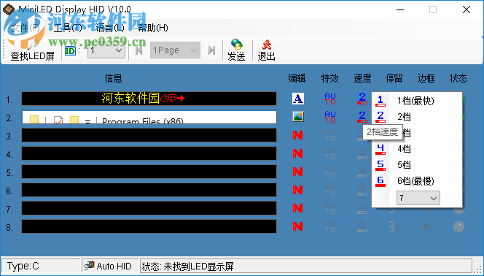Click row 5 AUTO effect icon

point(330,172)
